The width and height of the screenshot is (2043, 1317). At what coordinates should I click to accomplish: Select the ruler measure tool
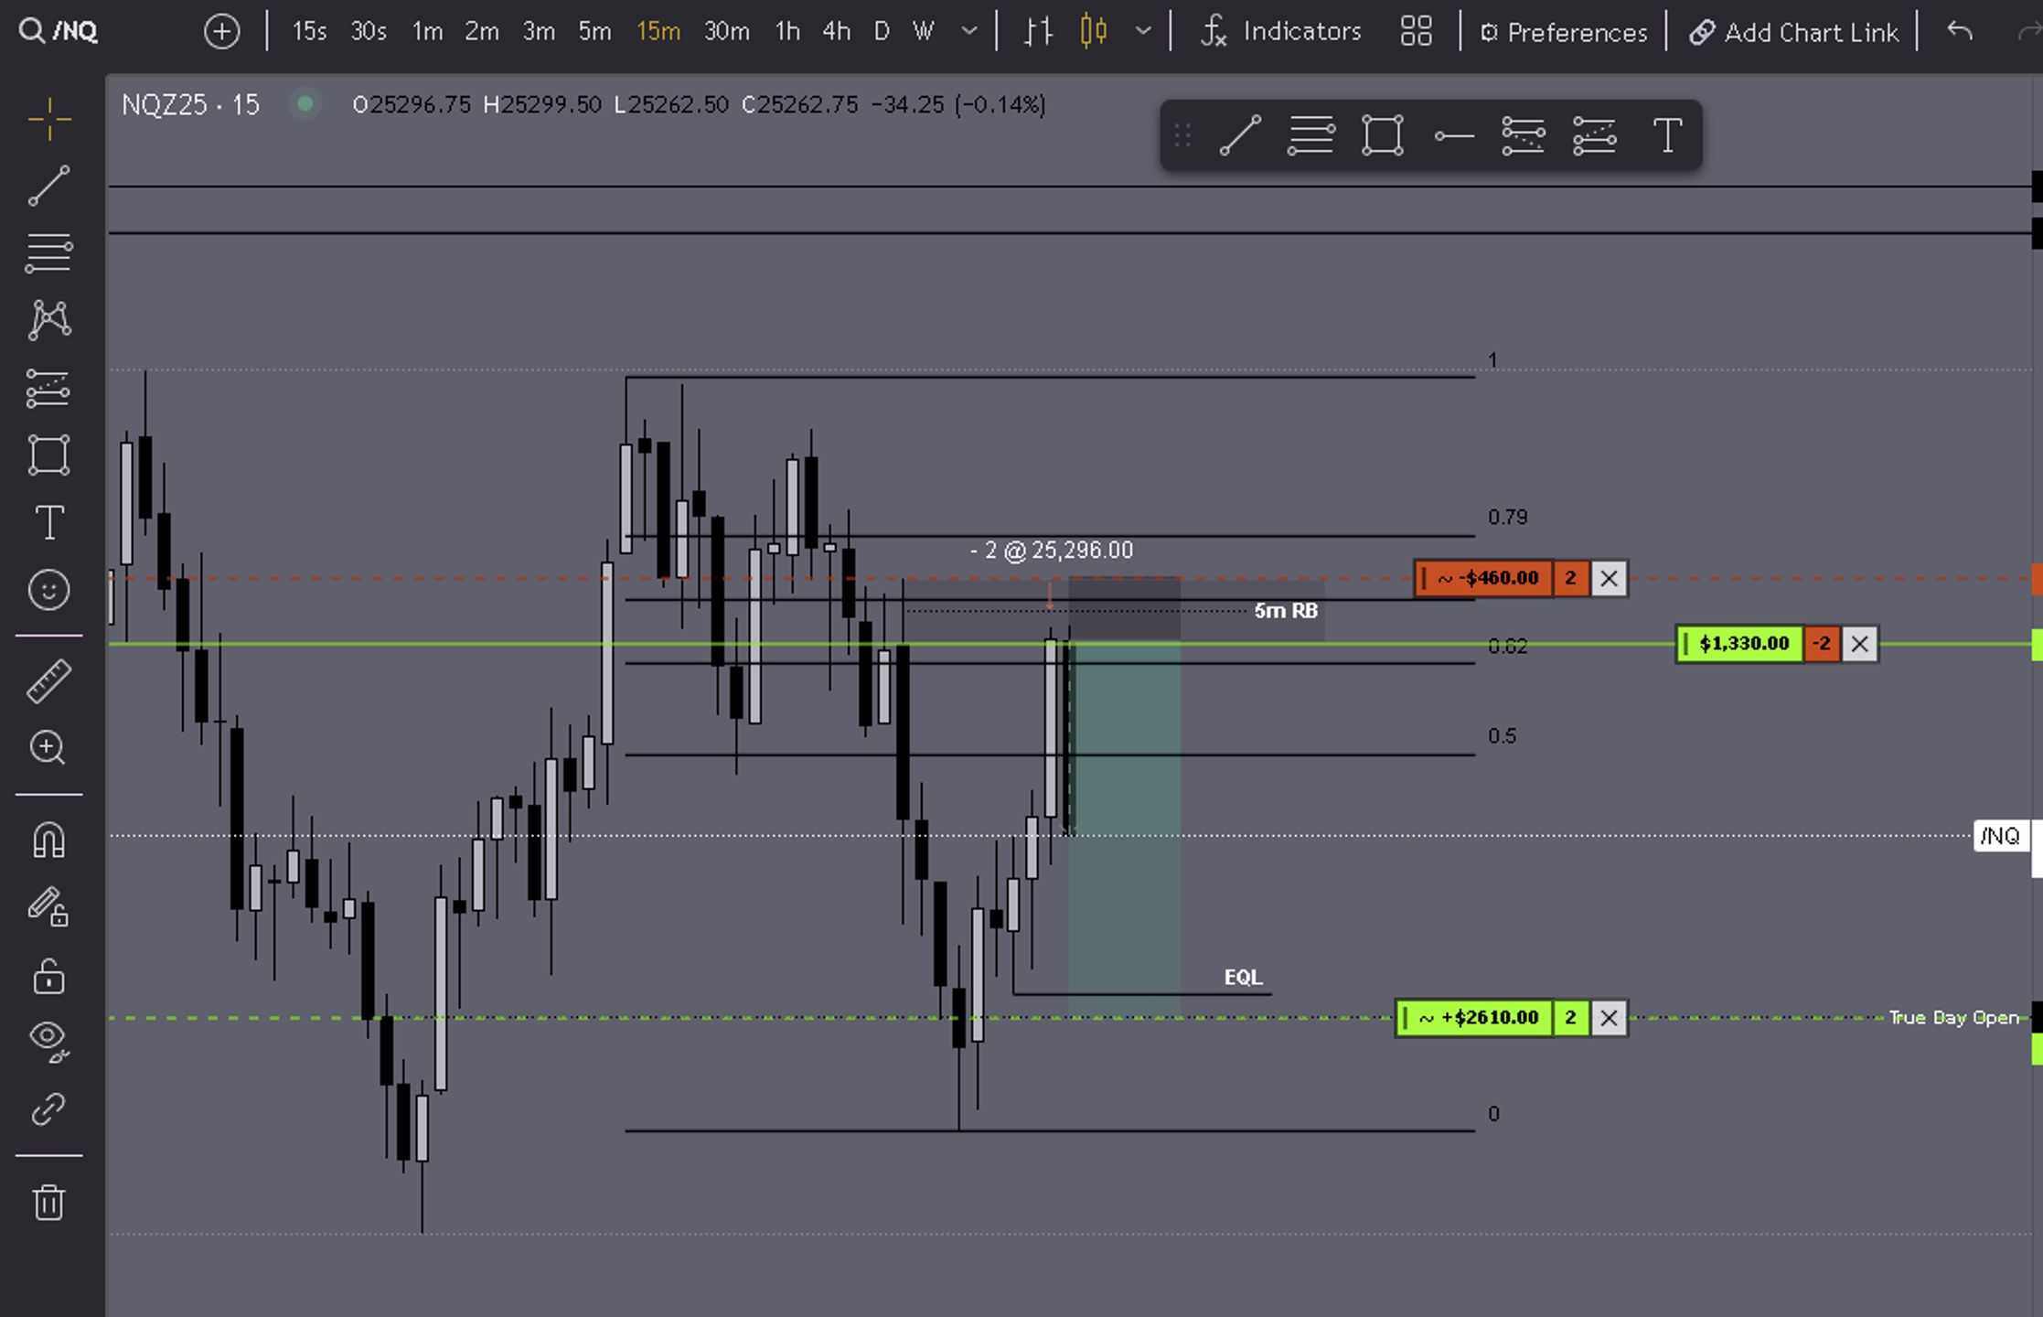tap(49, 681)
